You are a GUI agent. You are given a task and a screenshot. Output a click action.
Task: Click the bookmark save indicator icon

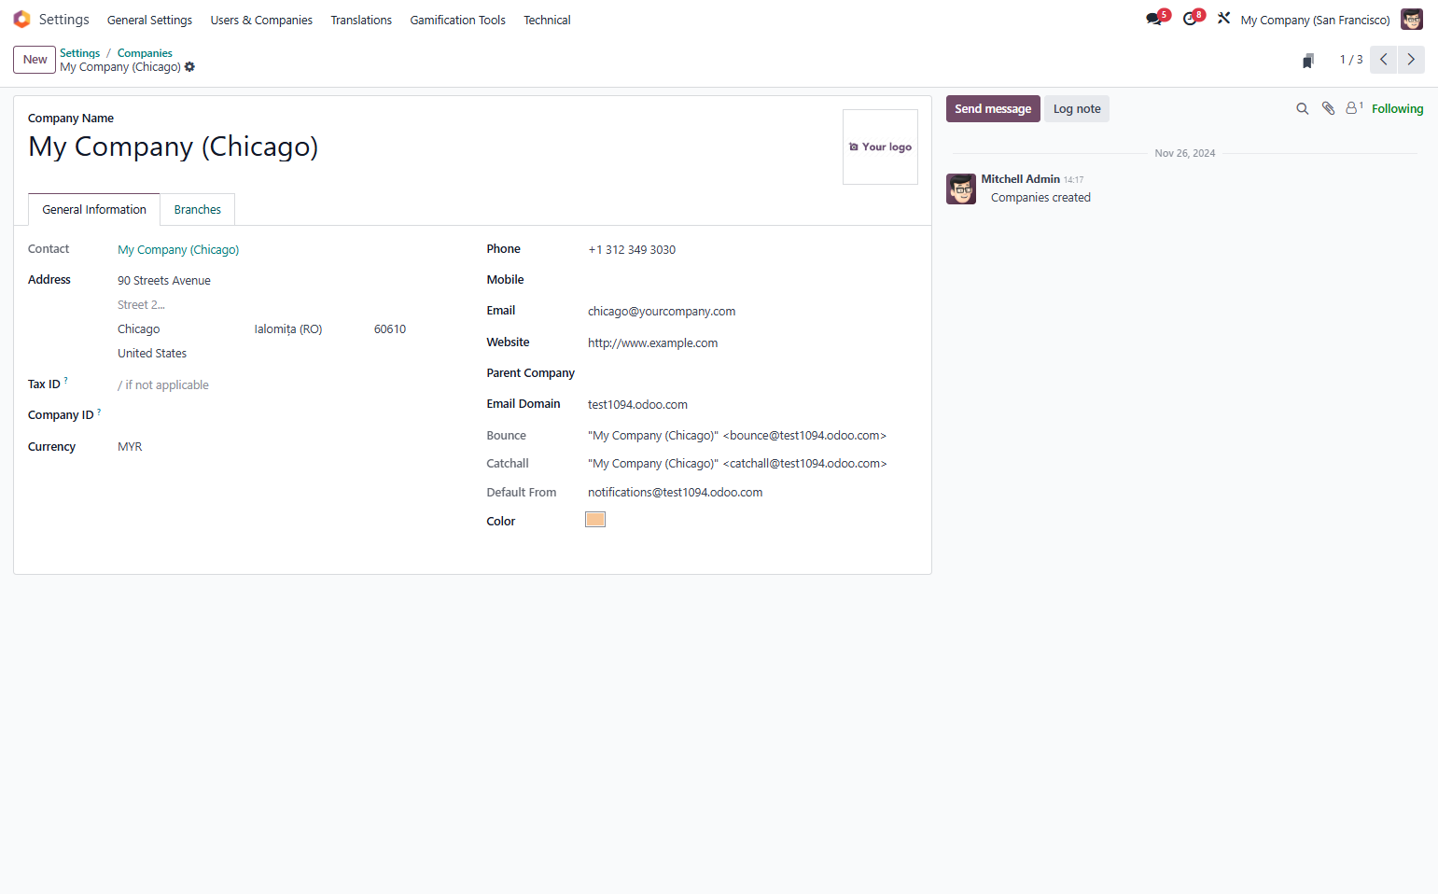click(1308, 61)
